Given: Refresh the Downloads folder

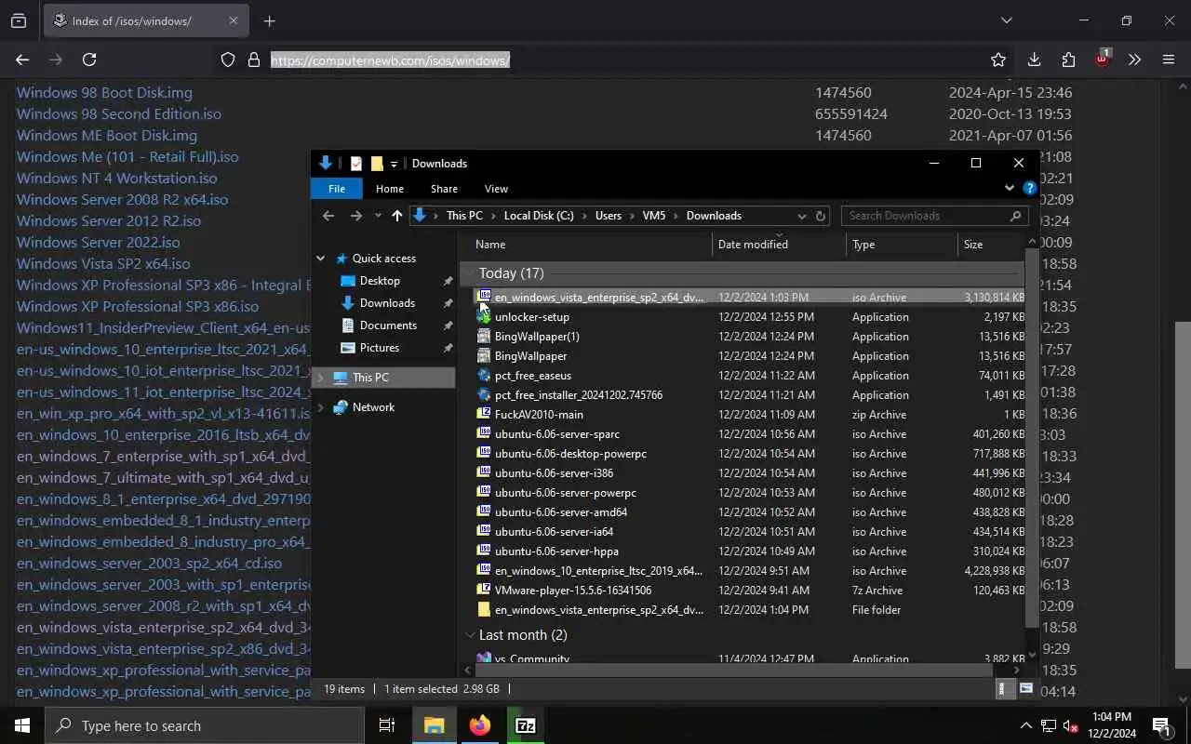Looking at the screenshot, I should [821, 216].
